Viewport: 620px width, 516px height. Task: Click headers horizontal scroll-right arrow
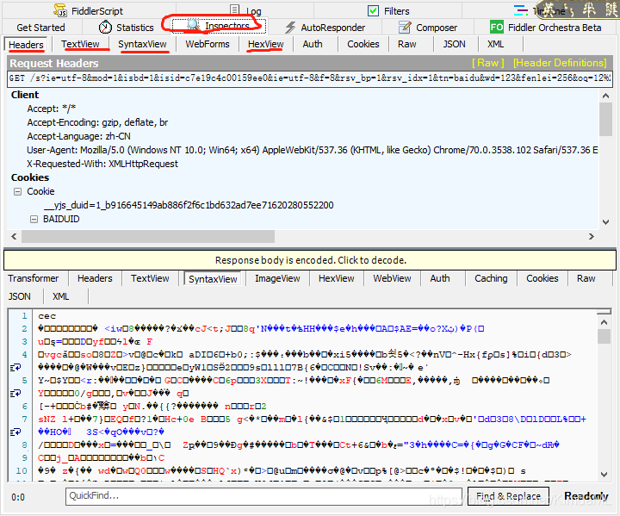(592, 237)
